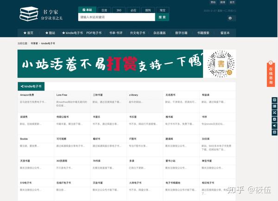Open the Lore Free site card
This screenshot has width=278, height=201.
[x=72, y=102]
